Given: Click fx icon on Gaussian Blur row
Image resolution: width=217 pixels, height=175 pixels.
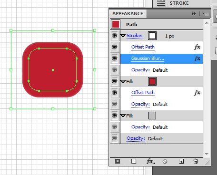Looking at the screenshot, I should coord(197,58).
